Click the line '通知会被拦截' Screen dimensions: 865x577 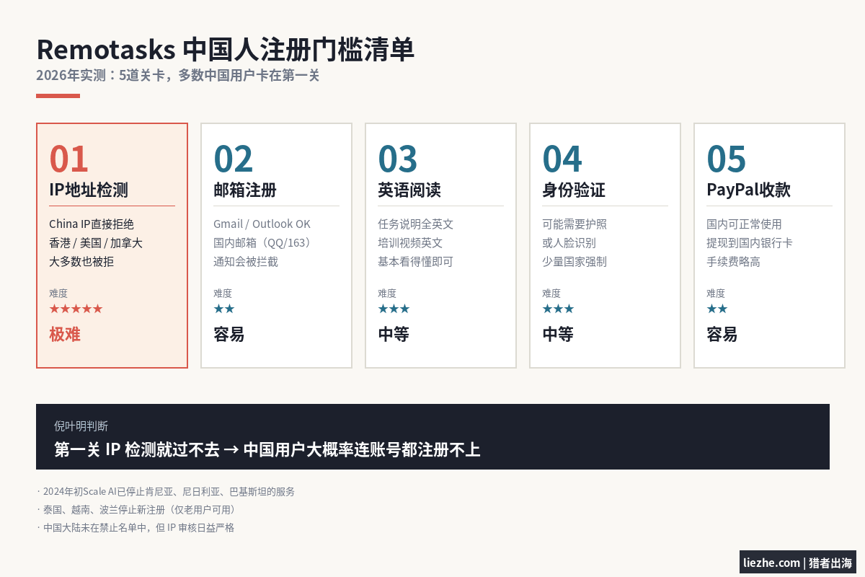click(x=246, y=262)
